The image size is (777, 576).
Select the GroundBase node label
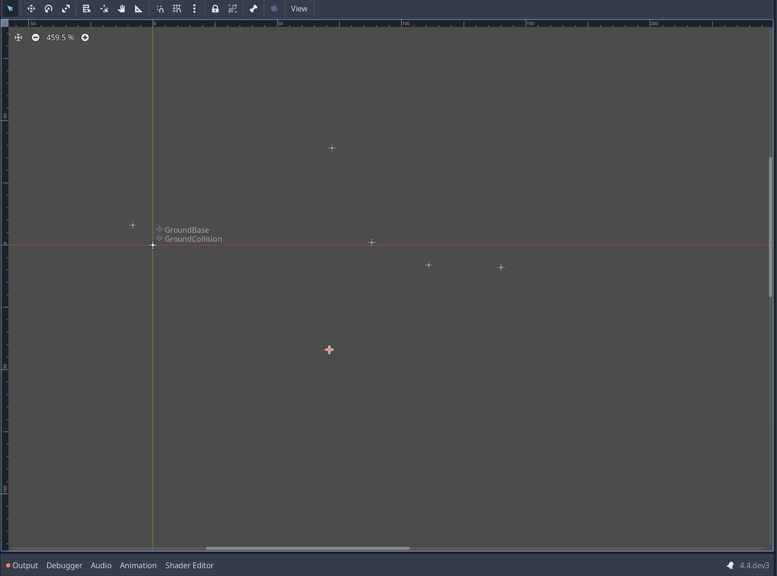187,230
